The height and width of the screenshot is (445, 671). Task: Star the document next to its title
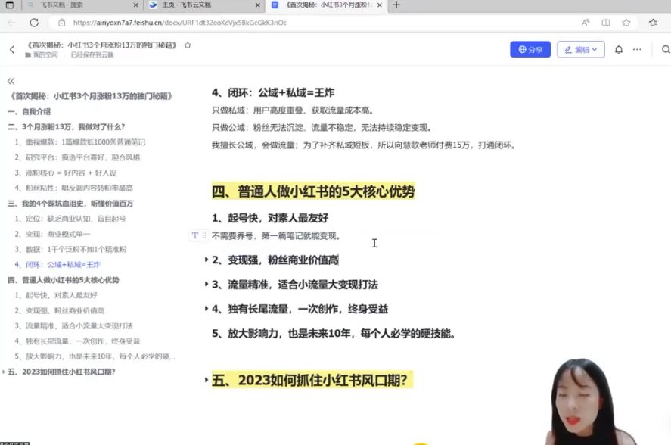pos(188,45)
